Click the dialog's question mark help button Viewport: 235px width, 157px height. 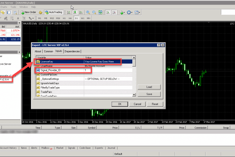pyautogui.click(x=159, y=45)
